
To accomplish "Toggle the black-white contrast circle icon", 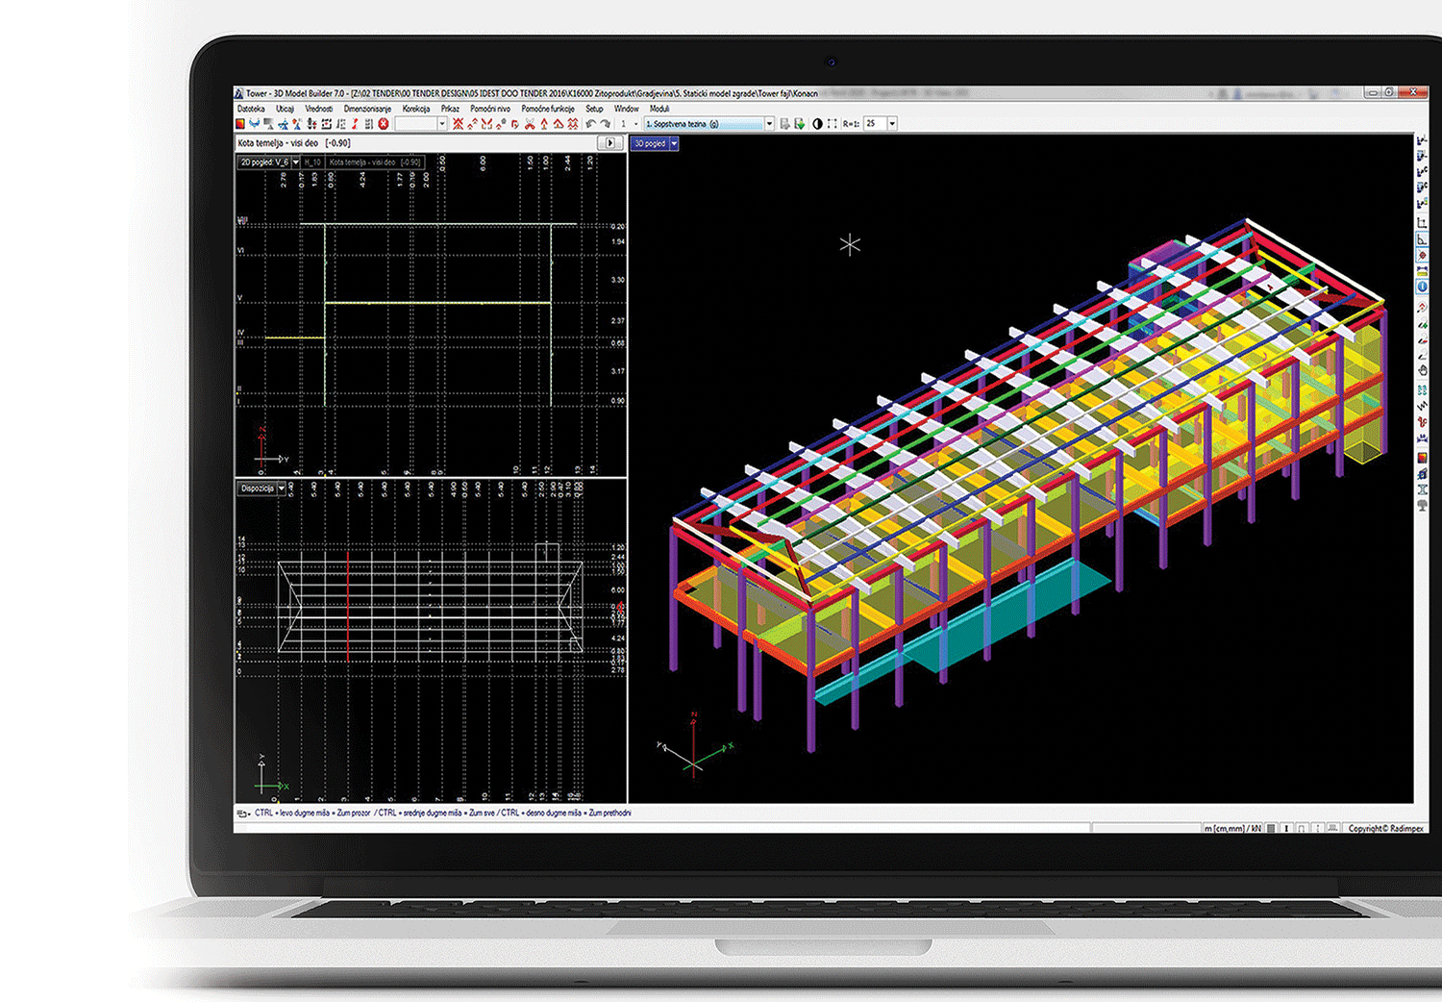I will pos(817,124).
